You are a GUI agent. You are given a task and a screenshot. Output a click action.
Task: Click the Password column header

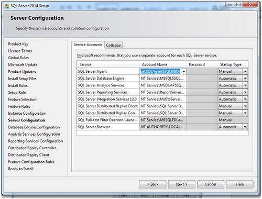(x=202, y=64)
